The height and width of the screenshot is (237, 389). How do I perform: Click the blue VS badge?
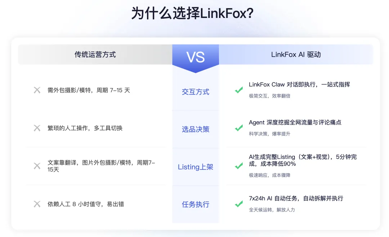tap(196, 58)
